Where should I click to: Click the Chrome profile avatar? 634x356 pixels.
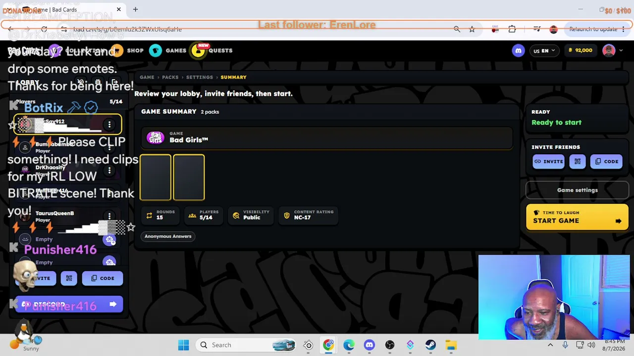[554, 29]
